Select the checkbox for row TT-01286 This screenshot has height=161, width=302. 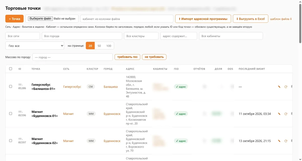(11, 86)
